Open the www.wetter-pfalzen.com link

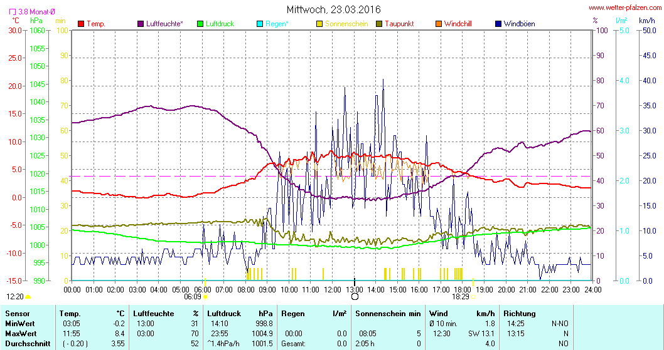(625, 8)
